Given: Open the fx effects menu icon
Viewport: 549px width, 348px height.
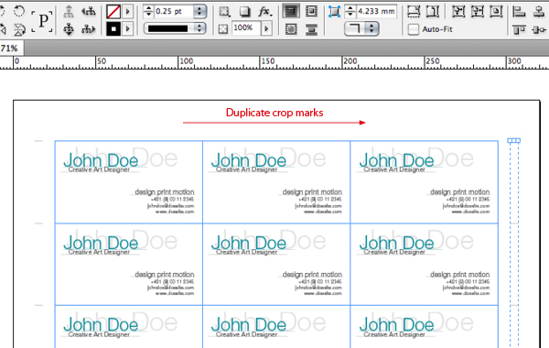Looking at the screenshot, I should point(265,12).
